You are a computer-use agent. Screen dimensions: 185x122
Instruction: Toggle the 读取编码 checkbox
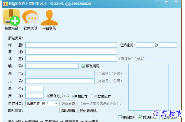point(83,66)
